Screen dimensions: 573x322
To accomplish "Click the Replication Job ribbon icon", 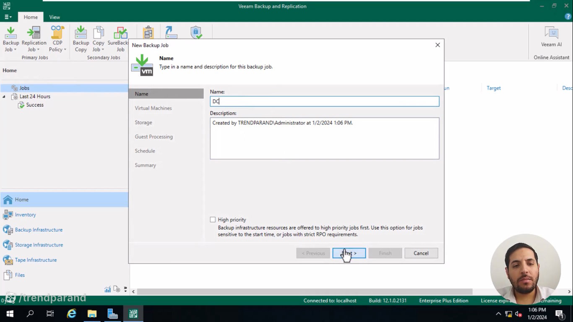I will pyautogui.click(x=34, y=33).
